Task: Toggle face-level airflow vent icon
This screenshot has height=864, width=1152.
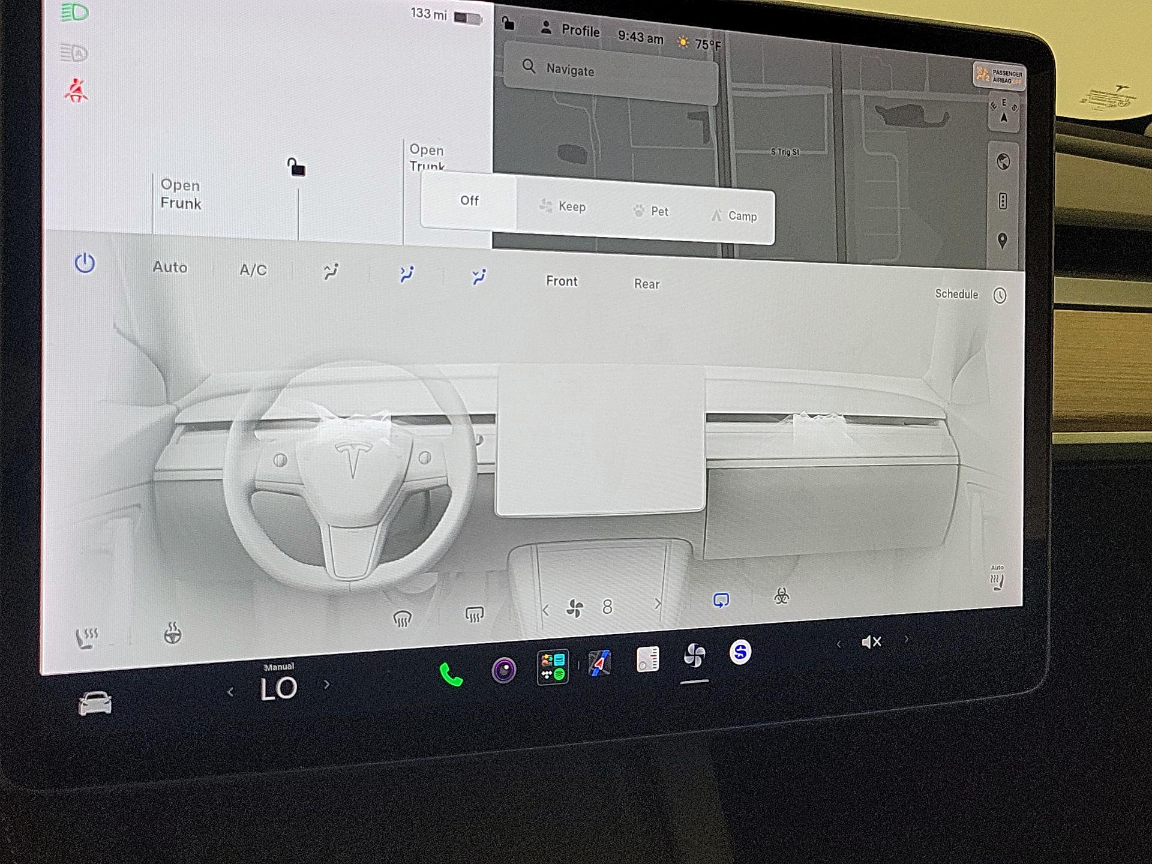Action: pos(407,274)
